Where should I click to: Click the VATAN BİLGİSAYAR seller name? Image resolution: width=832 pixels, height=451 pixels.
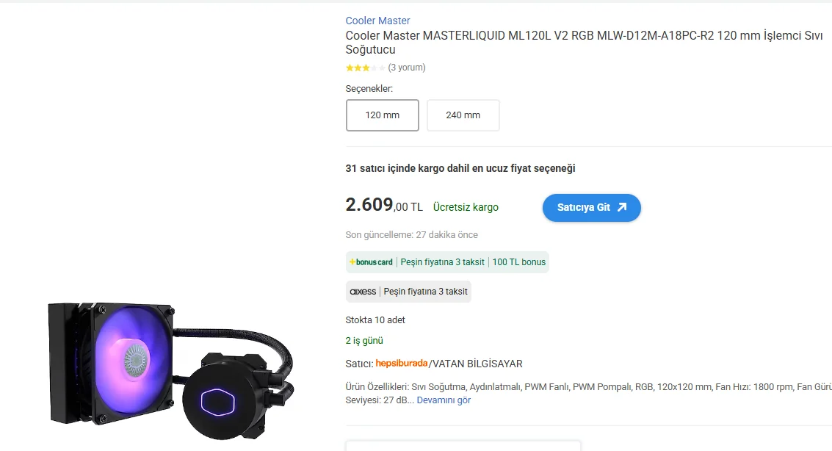click(477, 364)
